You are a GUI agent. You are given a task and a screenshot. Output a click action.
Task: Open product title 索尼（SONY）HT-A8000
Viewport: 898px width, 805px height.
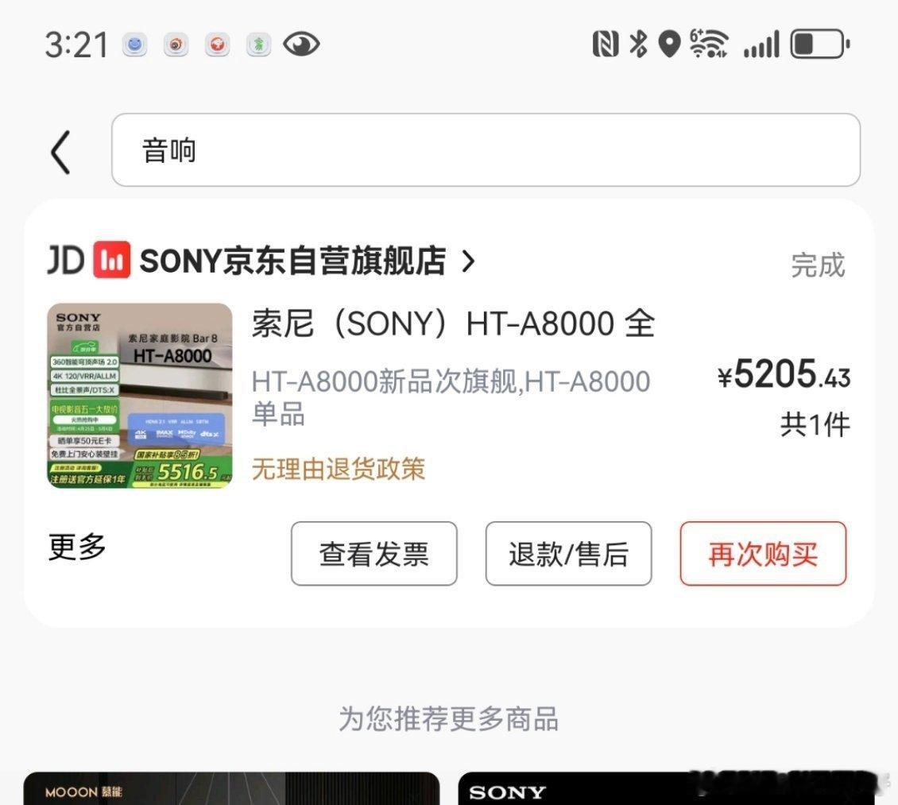point(453,323)
